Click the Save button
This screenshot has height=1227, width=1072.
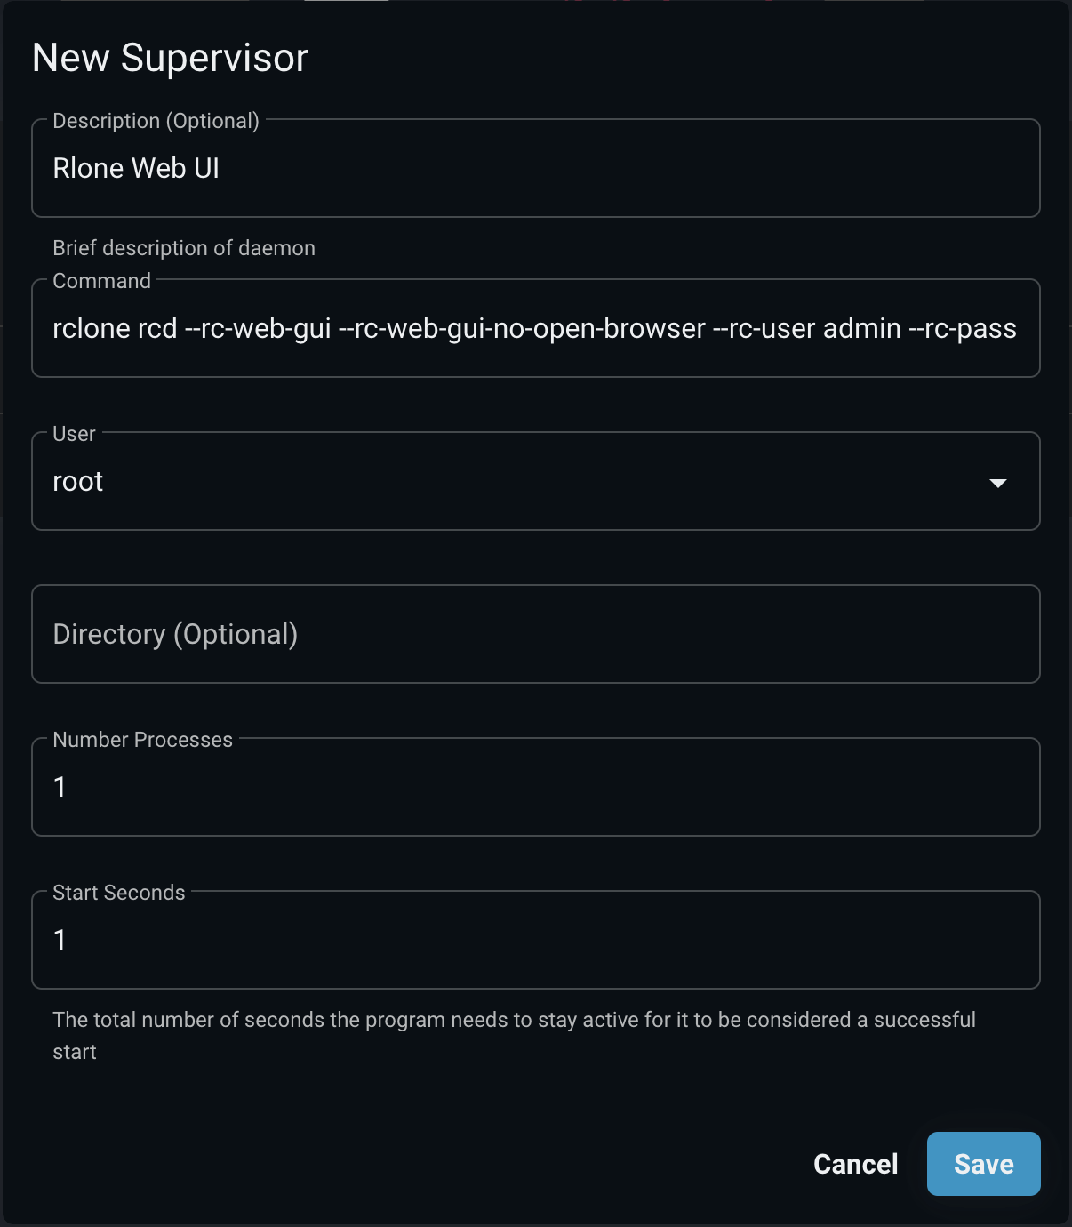point(983,1164)
